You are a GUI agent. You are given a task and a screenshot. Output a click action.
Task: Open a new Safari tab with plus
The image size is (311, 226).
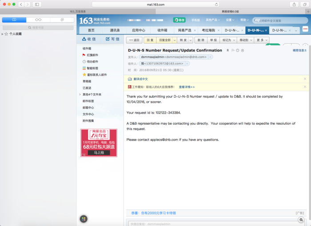coord(308,12)
